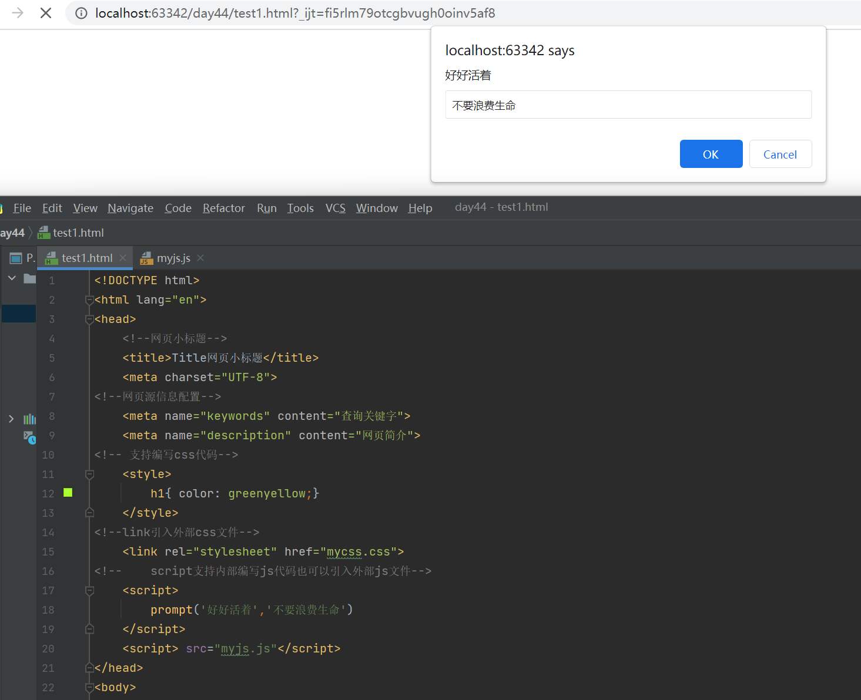Screen dimensions: 861x700
Task: Fold the script block at line 17
Action: [x=89, y=590]
